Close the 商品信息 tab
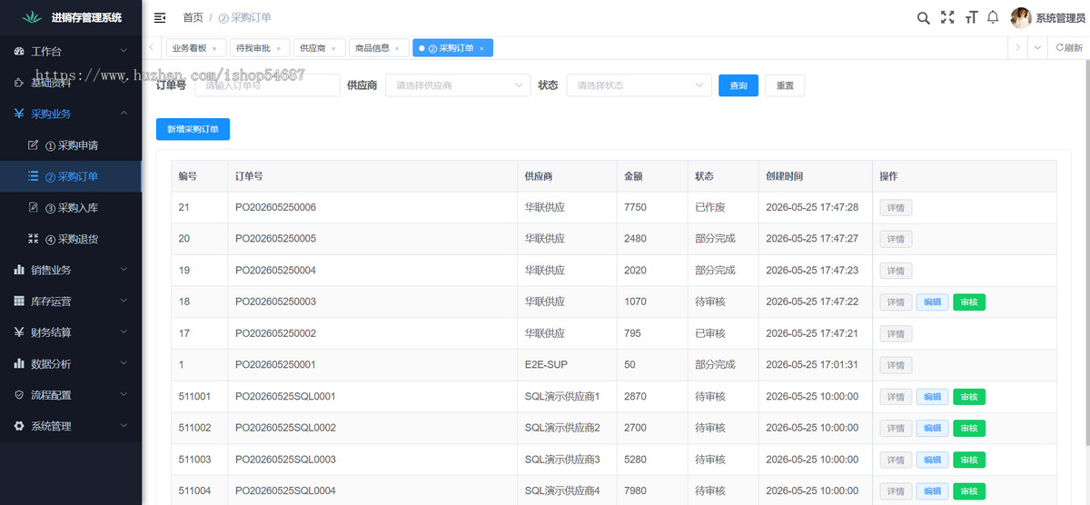 coord(397,48)
